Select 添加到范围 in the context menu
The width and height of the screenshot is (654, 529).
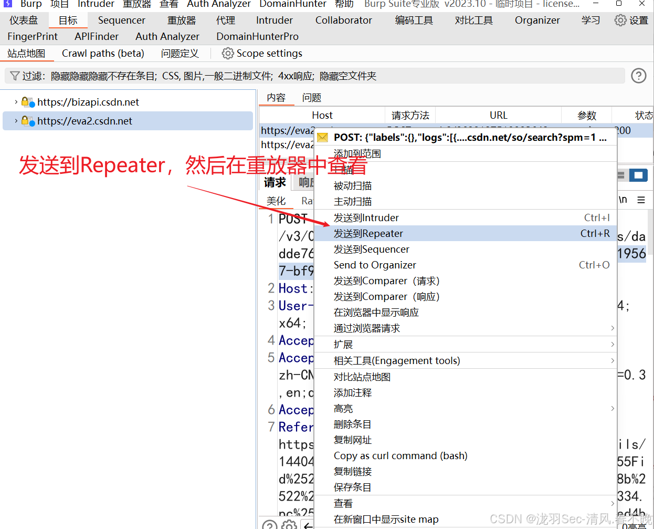click(465, 154)
